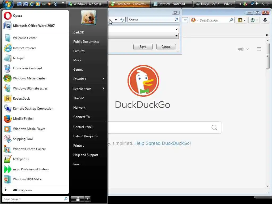Image resolution: width=272 pixels, height=204 pixels.
Task: Switch to Untitled - Notepad taskbar button
Action: point(172,4)
